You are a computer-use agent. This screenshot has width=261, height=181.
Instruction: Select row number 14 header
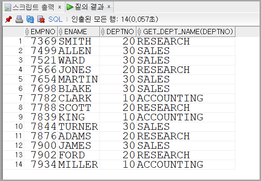tap(13, 165)
